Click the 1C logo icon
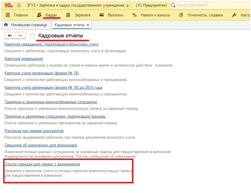Screen dimensions: 251x193 [8, 5]
